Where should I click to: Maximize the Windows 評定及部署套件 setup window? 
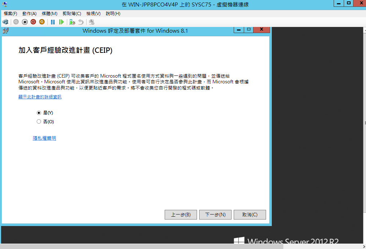pyautogui.click(x=249, y=29)
